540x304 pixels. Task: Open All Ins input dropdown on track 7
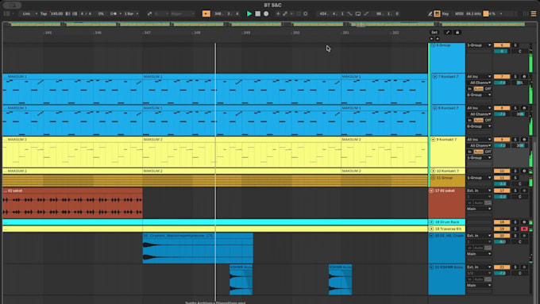479,76
